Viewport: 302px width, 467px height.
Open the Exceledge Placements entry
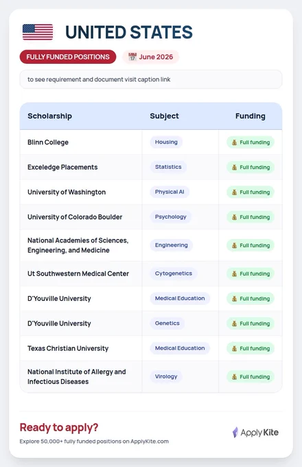[x=62, y=167]
